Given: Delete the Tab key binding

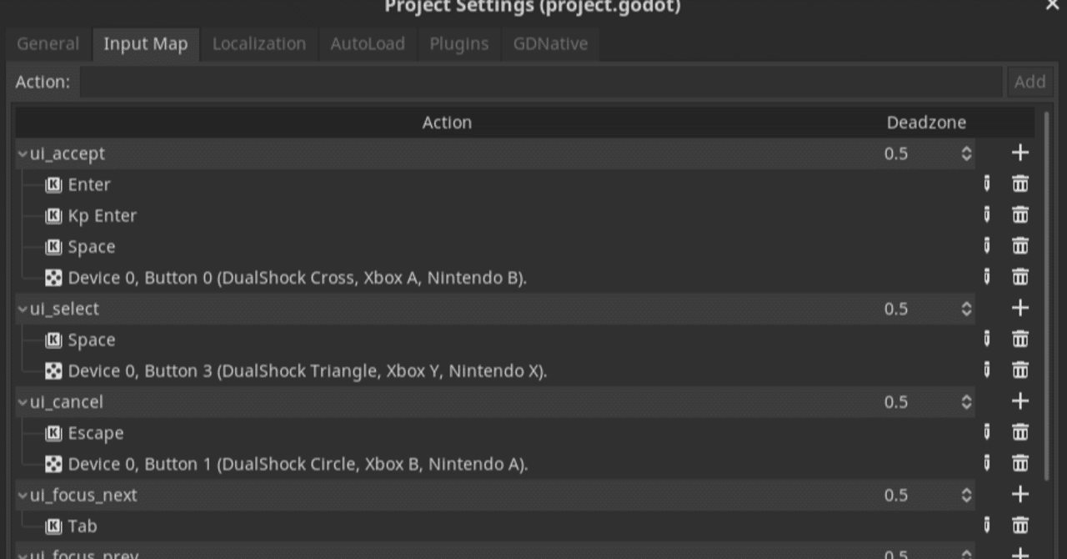Looking at the screenshot, I should point(1019,526).
